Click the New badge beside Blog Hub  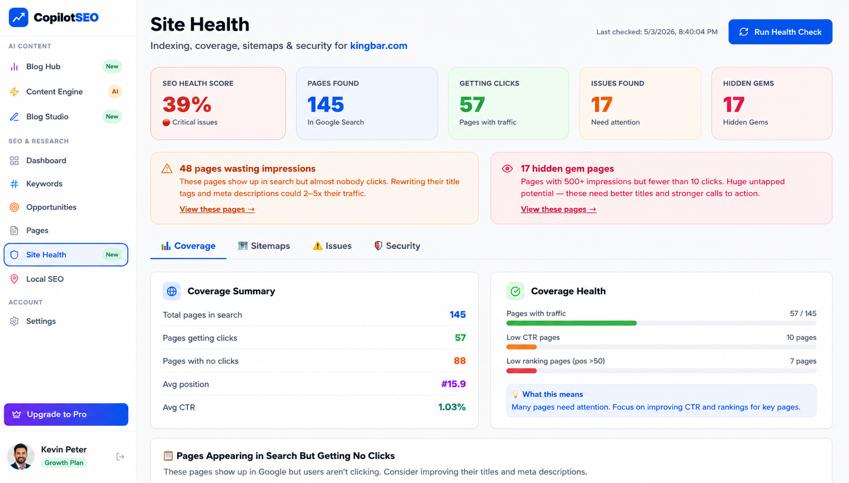tap(112, 66)
